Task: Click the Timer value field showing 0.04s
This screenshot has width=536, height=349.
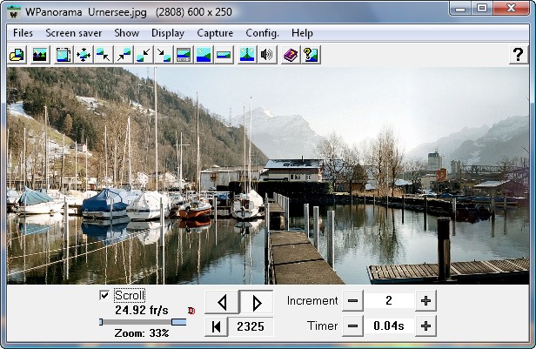Action: click(x=389, y=326)
